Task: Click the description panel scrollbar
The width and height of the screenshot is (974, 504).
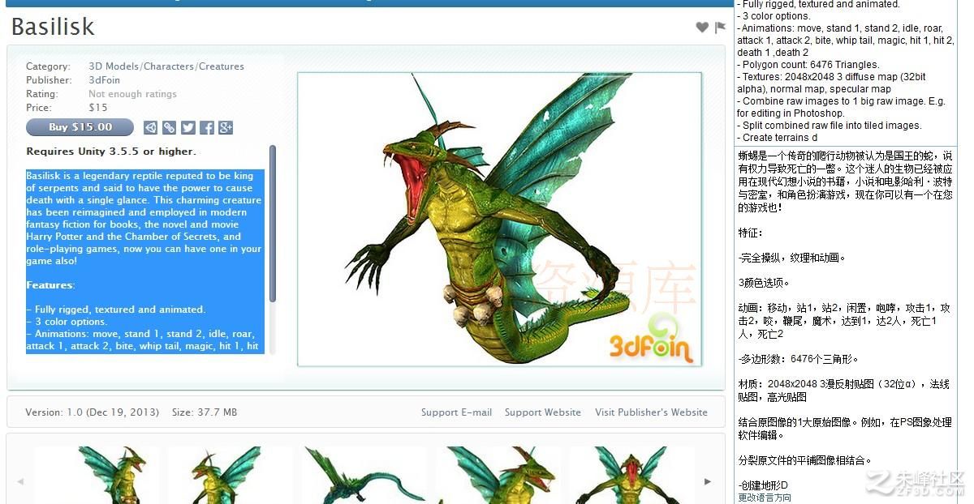Action: point(273,223)
